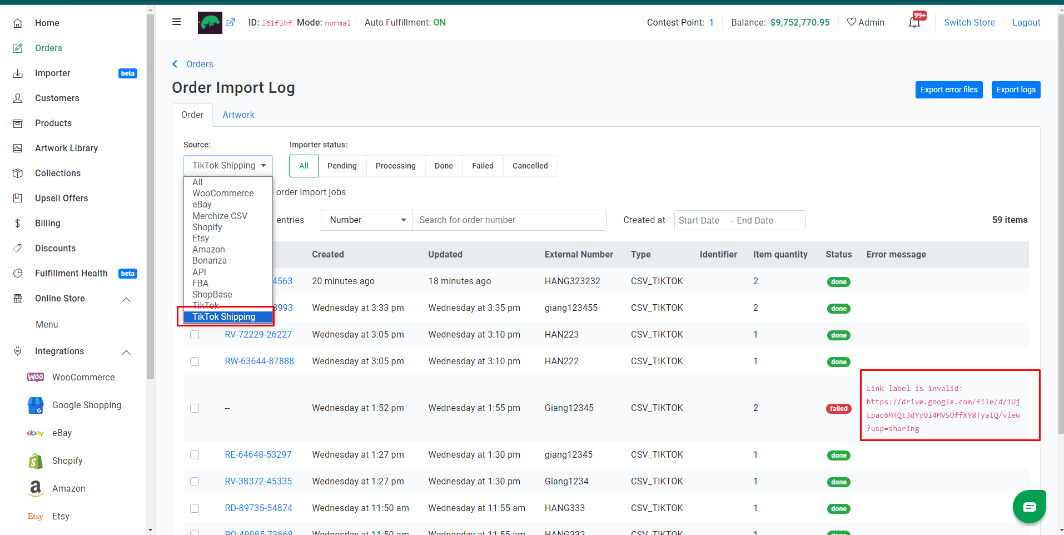Click the Integrations plug icon

[18, 351]
